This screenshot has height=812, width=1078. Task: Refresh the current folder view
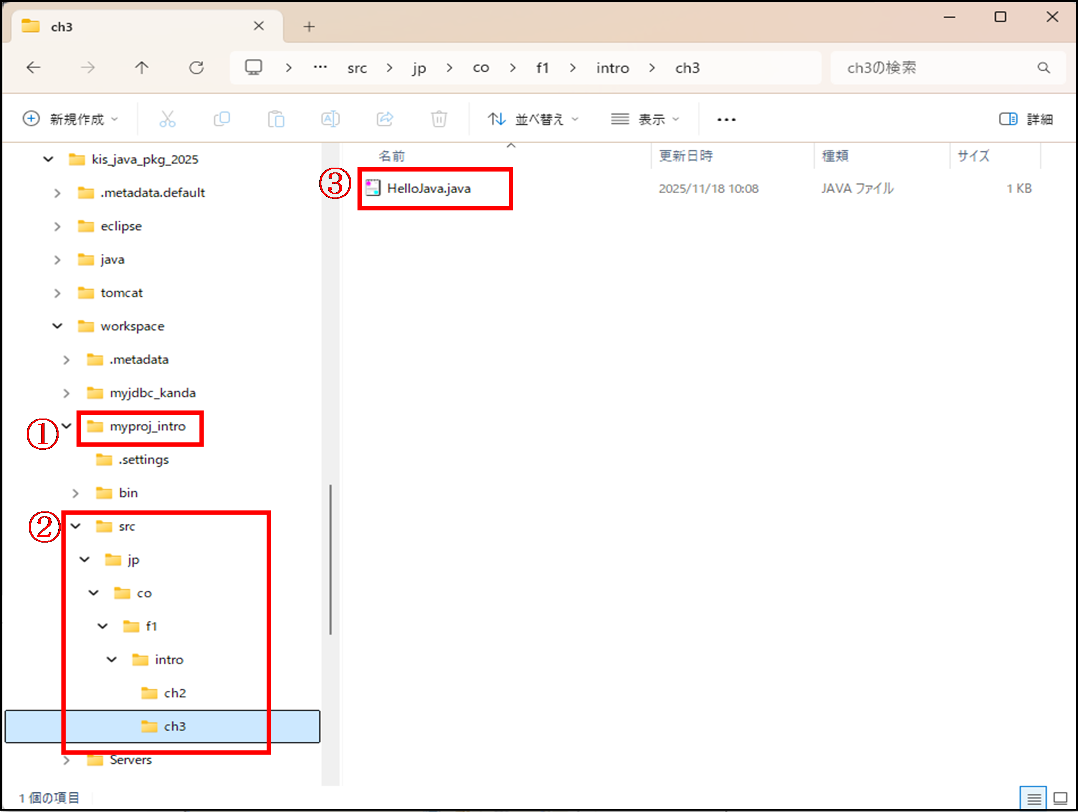pyautogui.click(x=196, y=68)
